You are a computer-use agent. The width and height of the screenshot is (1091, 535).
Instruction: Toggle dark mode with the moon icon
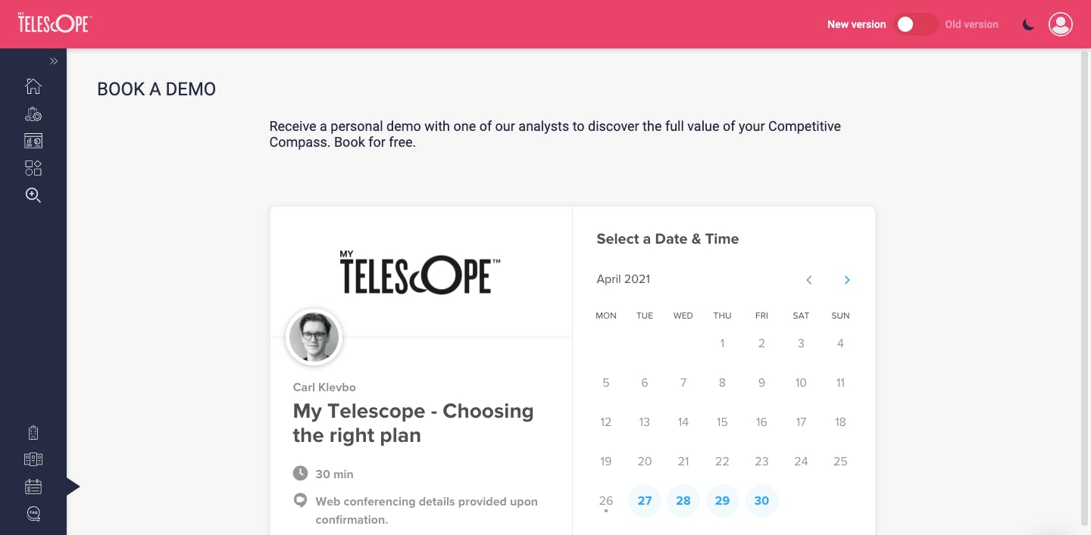(1028, 24)
